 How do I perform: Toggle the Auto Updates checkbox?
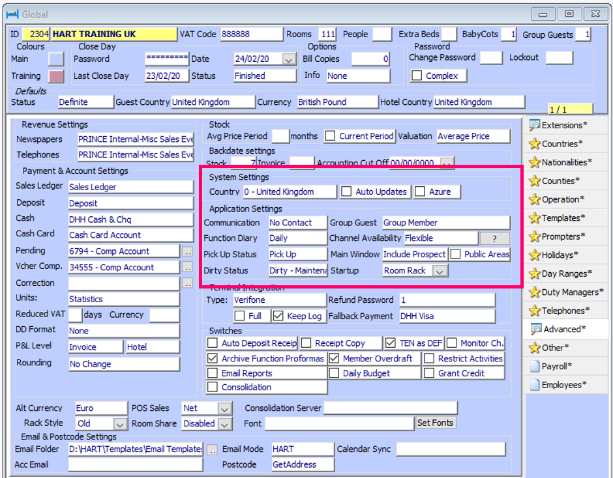click(346, 191)
